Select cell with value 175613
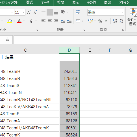Image resolution: width=137 pixels, height=137 pixels. (x=69, y=79)
